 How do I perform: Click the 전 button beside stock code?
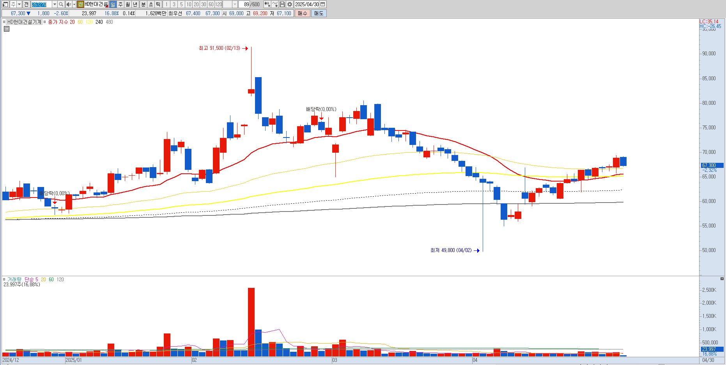coord(26,4)
